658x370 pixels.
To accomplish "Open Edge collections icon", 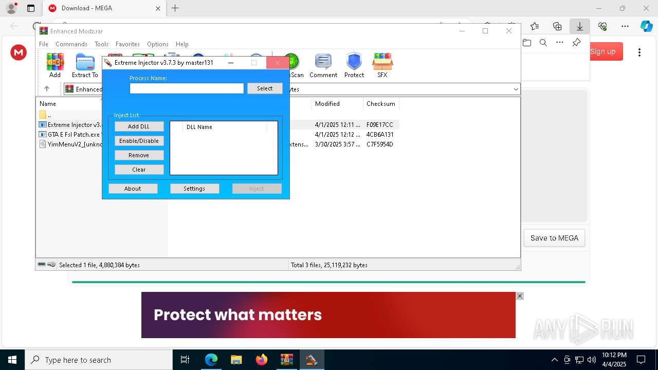I will [557, 26].
